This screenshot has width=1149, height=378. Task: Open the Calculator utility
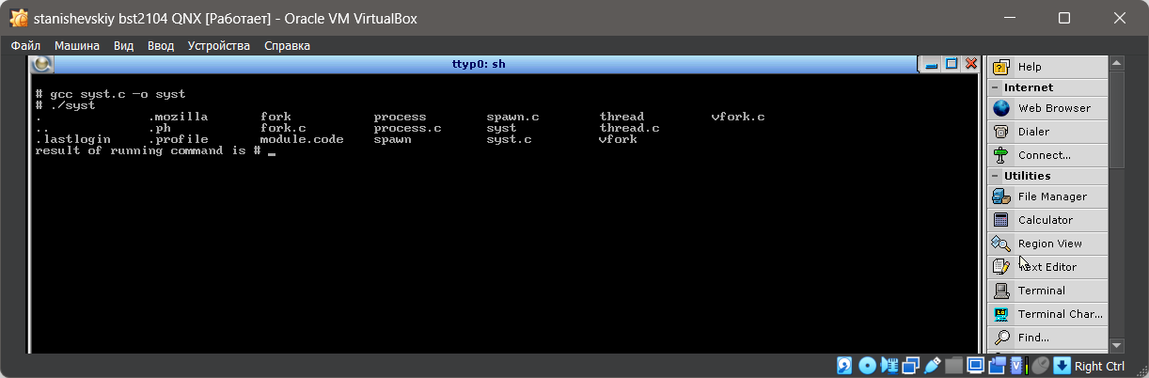click(x=1047, y=220)
